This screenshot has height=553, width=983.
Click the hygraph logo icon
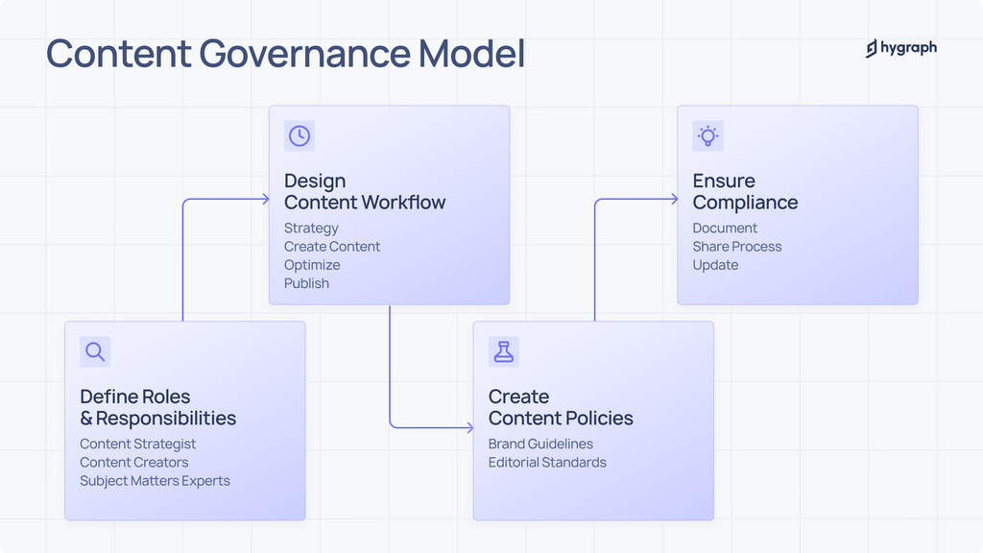(870, 46)
